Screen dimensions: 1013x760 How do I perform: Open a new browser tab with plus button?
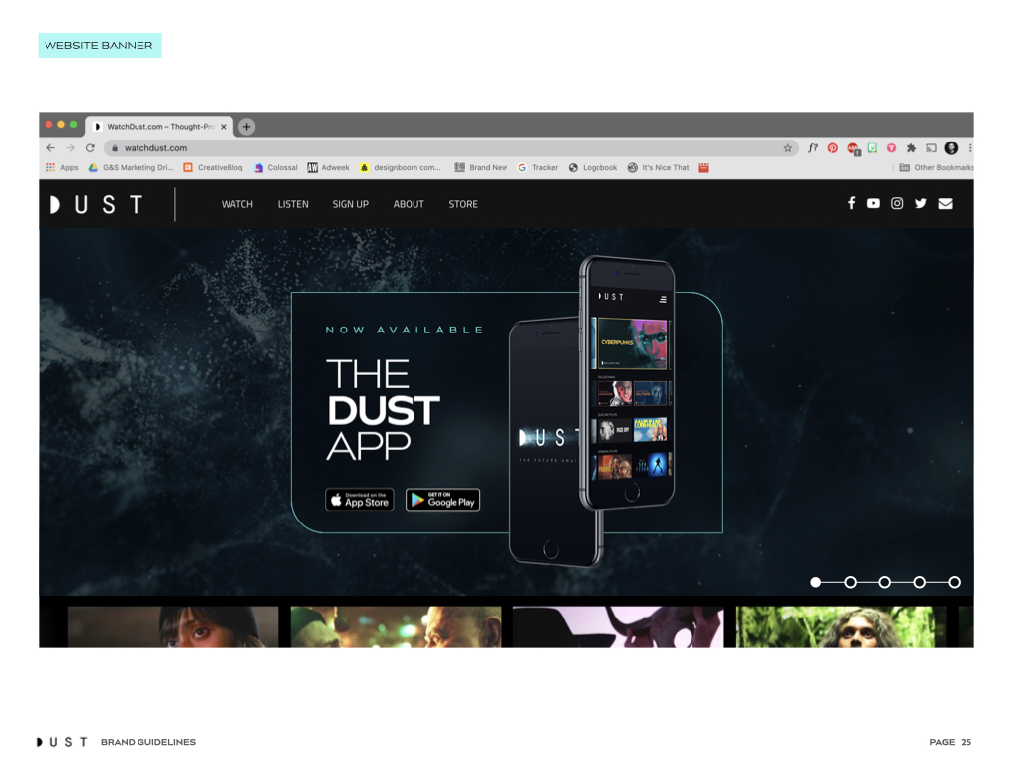pyautogui.click(x=246, y=127)
